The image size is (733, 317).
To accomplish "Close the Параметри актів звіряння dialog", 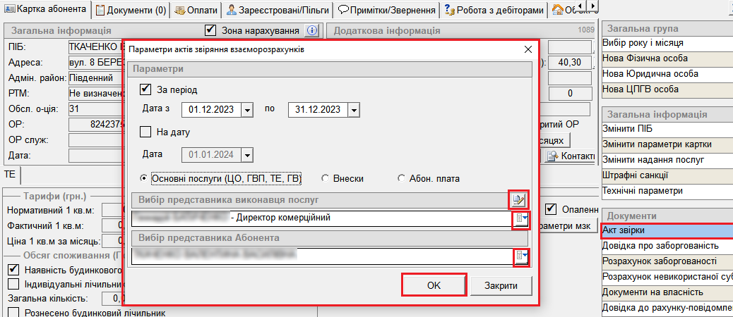I will coord(528,49).
